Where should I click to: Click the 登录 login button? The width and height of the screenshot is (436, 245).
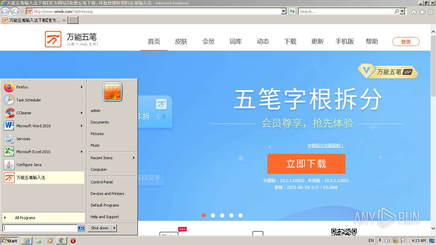click(x=406, y=42)
